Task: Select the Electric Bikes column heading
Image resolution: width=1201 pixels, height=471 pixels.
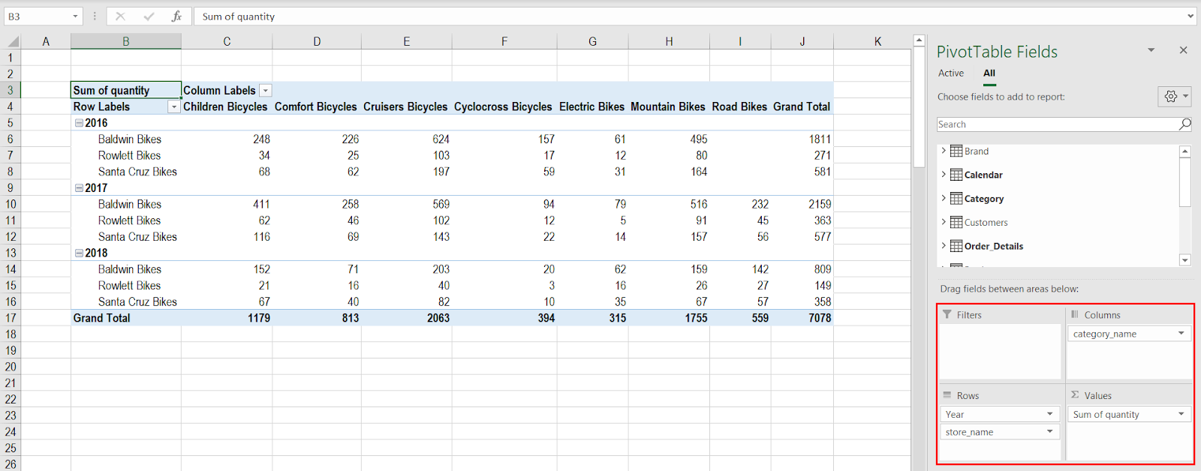Action: (591, 106)
